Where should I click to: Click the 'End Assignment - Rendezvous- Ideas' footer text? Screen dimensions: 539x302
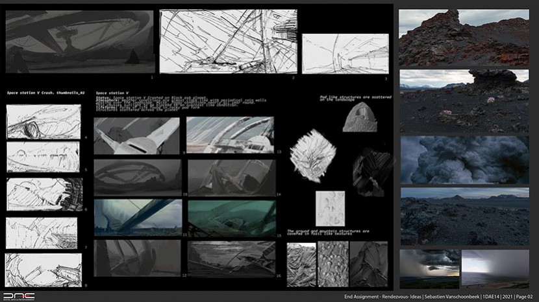(x=384, y=297)
